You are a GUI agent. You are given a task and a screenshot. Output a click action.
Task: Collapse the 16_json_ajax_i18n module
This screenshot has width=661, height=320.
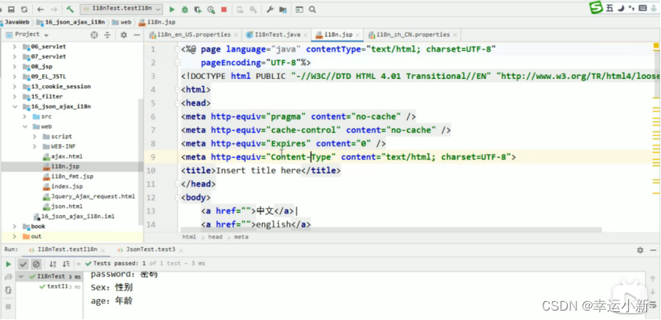[x=15, y=106]
